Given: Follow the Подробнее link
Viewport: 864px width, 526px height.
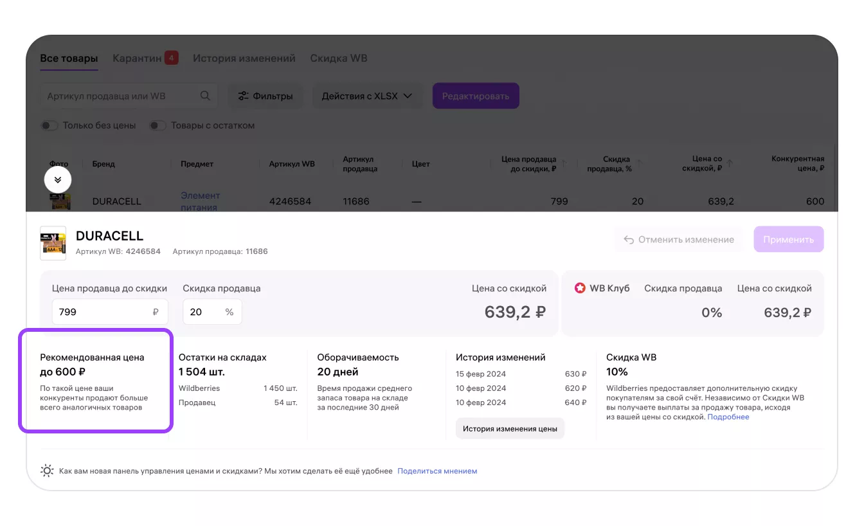Looking at the screenshot, I should pyautogui.click(x=728, y=417).
